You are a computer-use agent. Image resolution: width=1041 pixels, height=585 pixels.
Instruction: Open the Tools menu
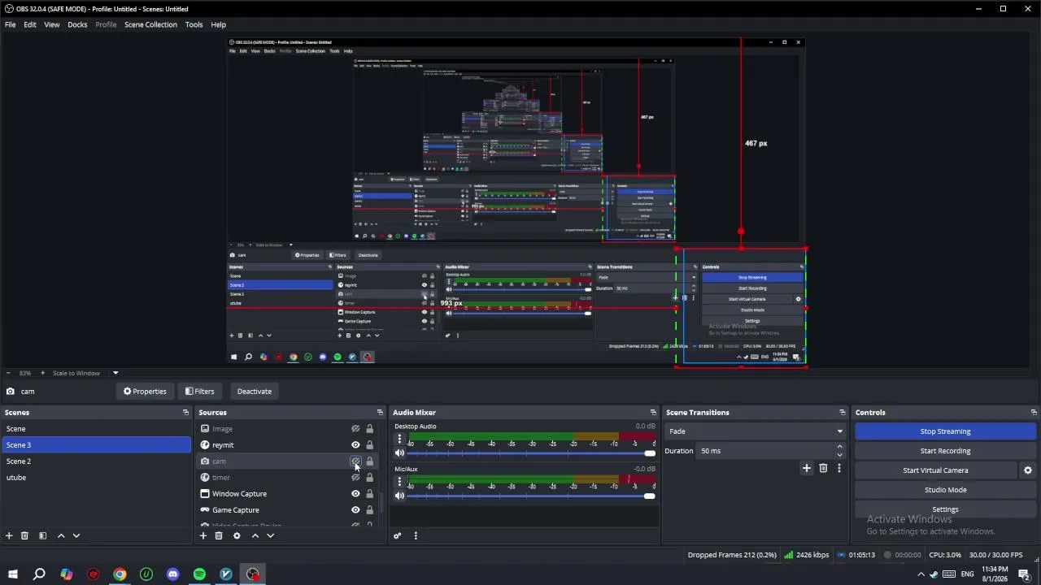click(194, 24)
